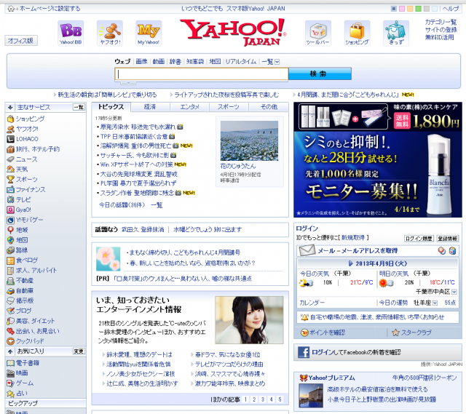The image size is (466, 414).
Task: Click the オフィス版 button
Action: [21, 41]
